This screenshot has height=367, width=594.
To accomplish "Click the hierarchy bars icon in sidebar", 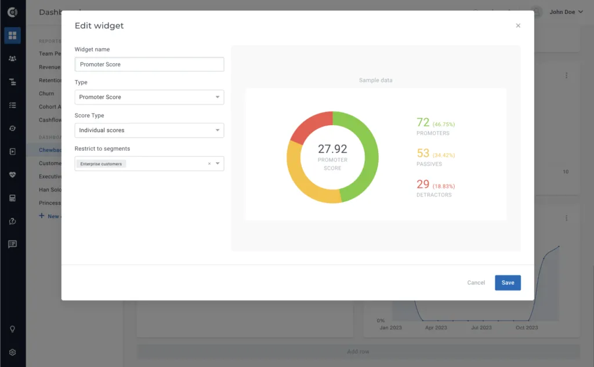I will pyautogui.click(x=13, y=82).
